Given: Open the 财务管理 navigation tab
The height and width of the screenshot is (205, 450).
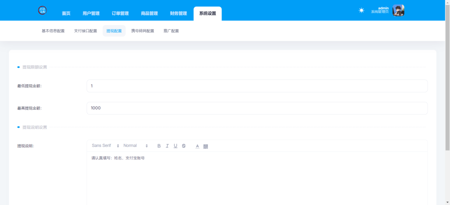Looking at the screenshot, I should [178, 14].
